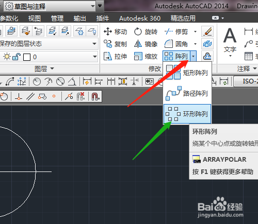258x224 pixels.
Task: Click the Layer Previous icon
Action: (39, 31)
